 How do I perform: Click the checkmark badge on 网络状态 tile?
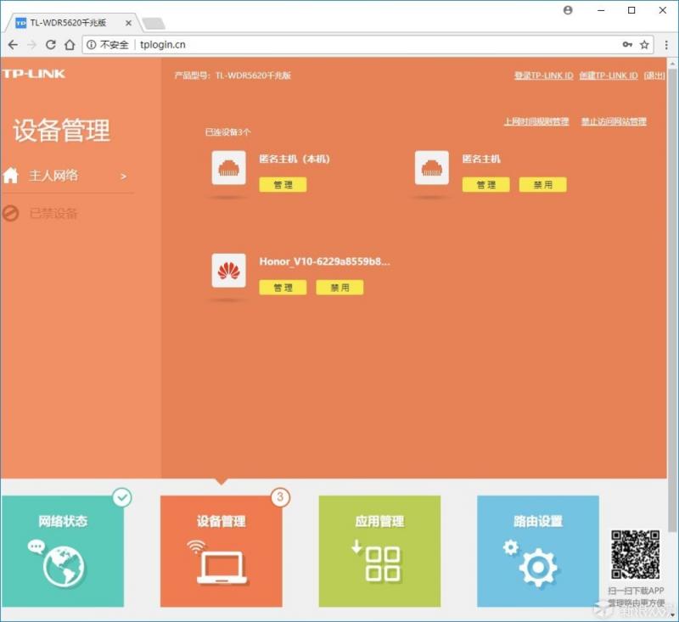(122, 497)
